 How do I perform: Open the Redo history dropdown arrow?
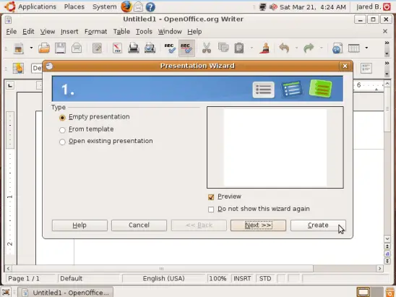(322, 48)
